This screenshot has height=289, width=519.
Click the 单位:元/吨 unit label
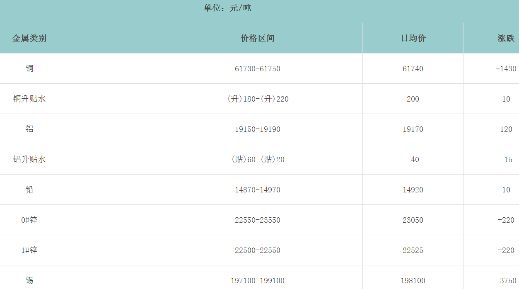[x=227, y=8]
